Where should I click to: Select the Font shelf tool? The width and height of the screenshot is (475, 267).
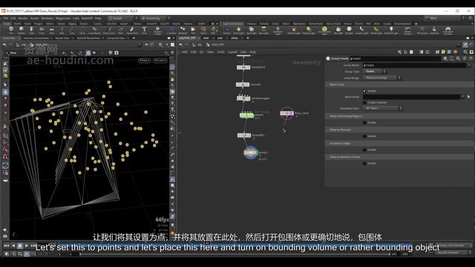[144, 30]
